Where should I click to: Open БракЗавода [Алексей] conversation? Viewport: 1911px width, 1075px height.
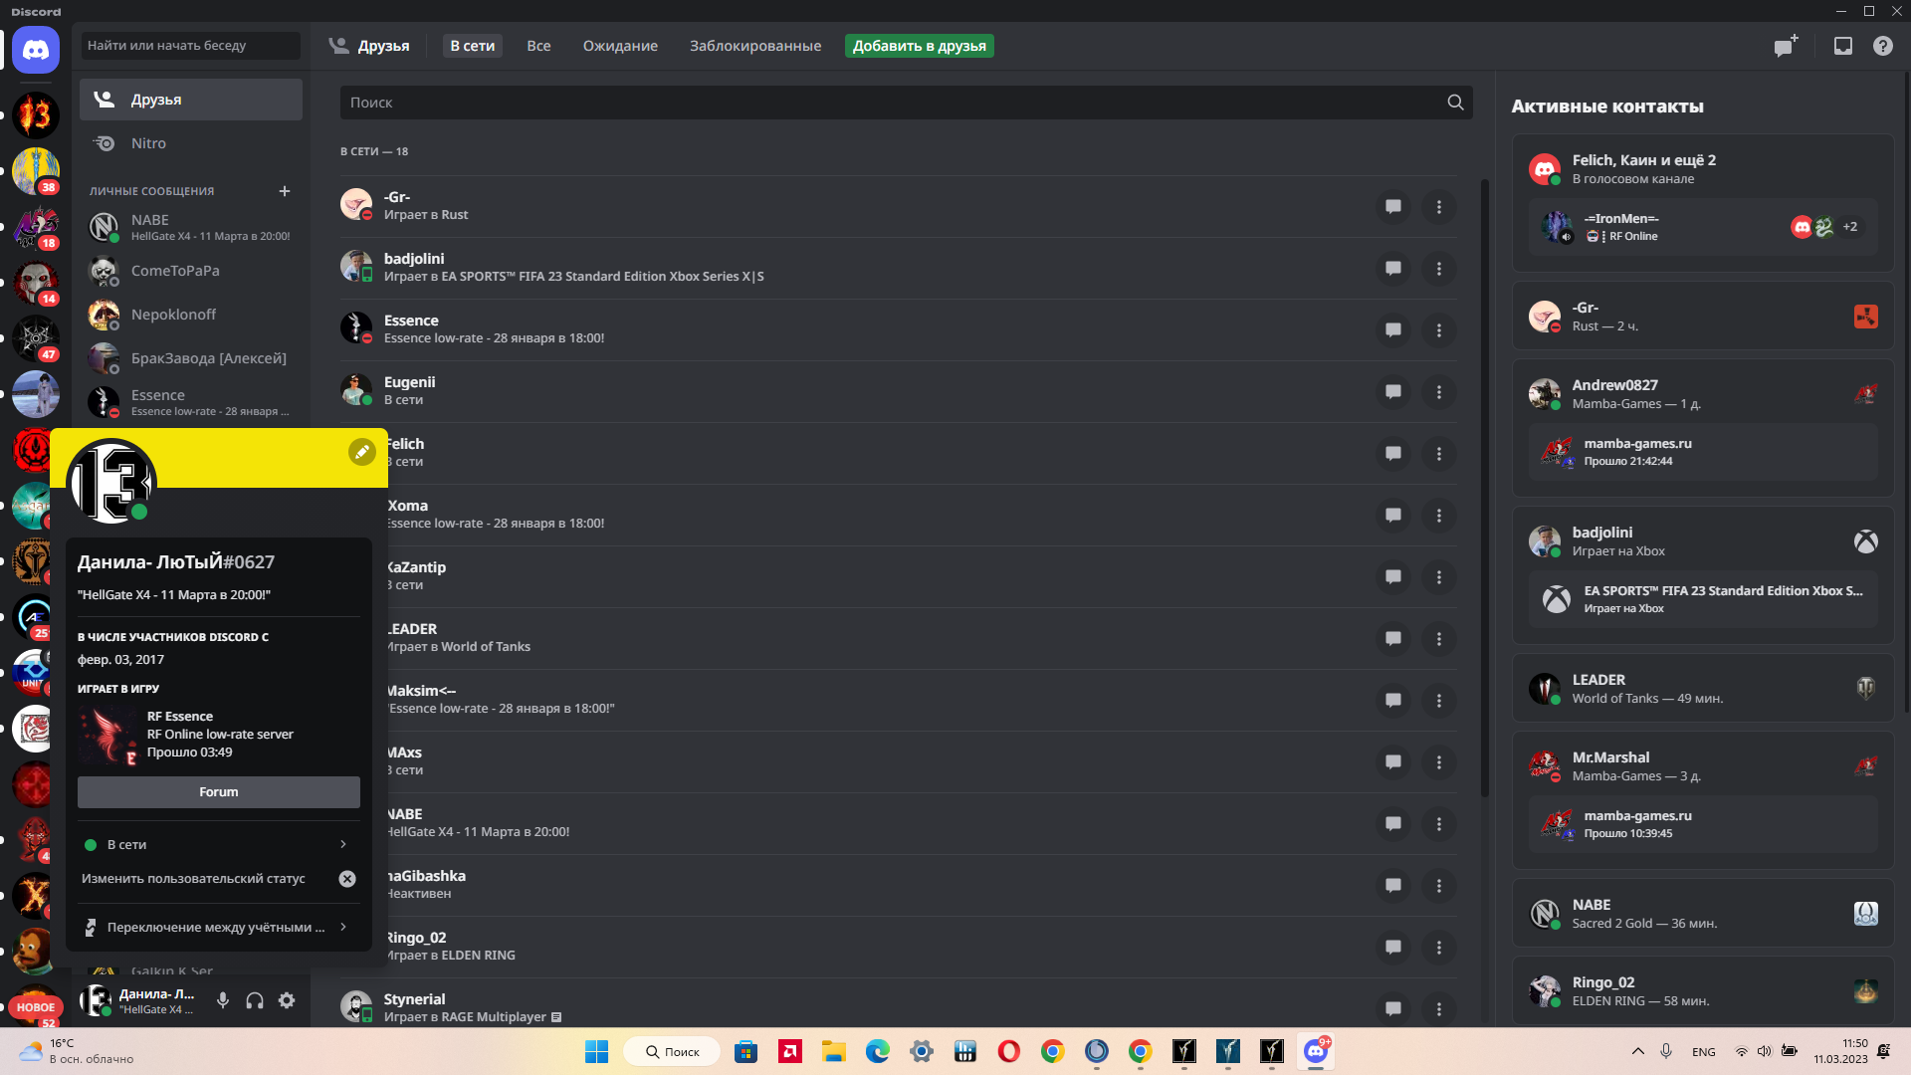coord(191,358)
